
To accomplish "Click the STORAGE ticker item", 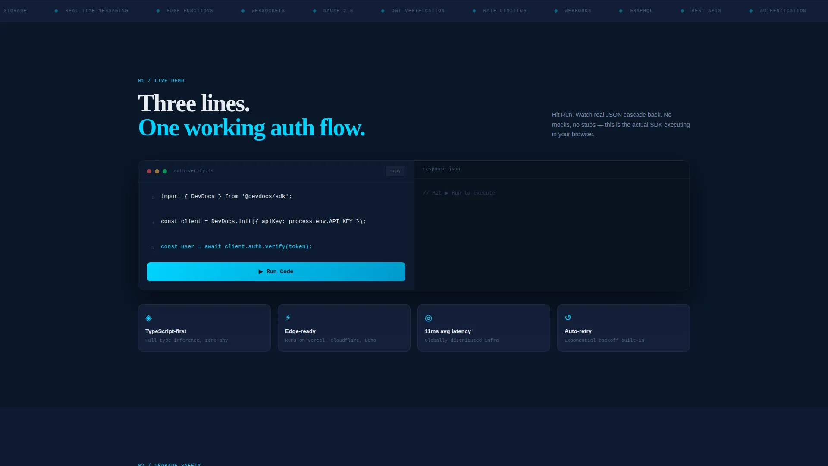I will click(15, 11).
